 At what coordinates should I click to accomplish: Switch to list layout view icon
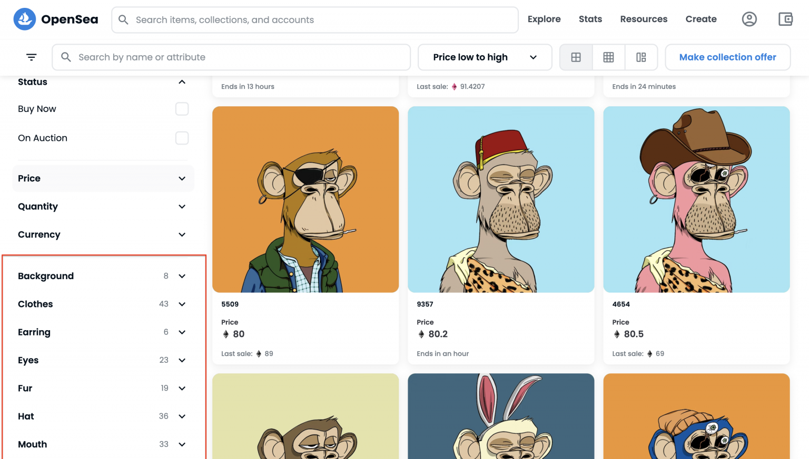point(641,57)
